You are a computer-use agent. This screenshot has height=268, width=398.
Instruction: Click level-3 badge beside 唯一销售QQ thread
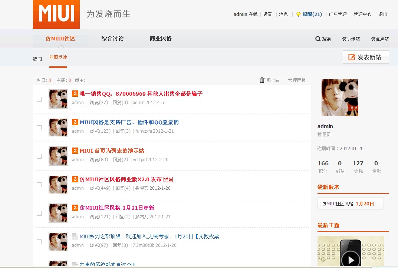pos(75,93)
